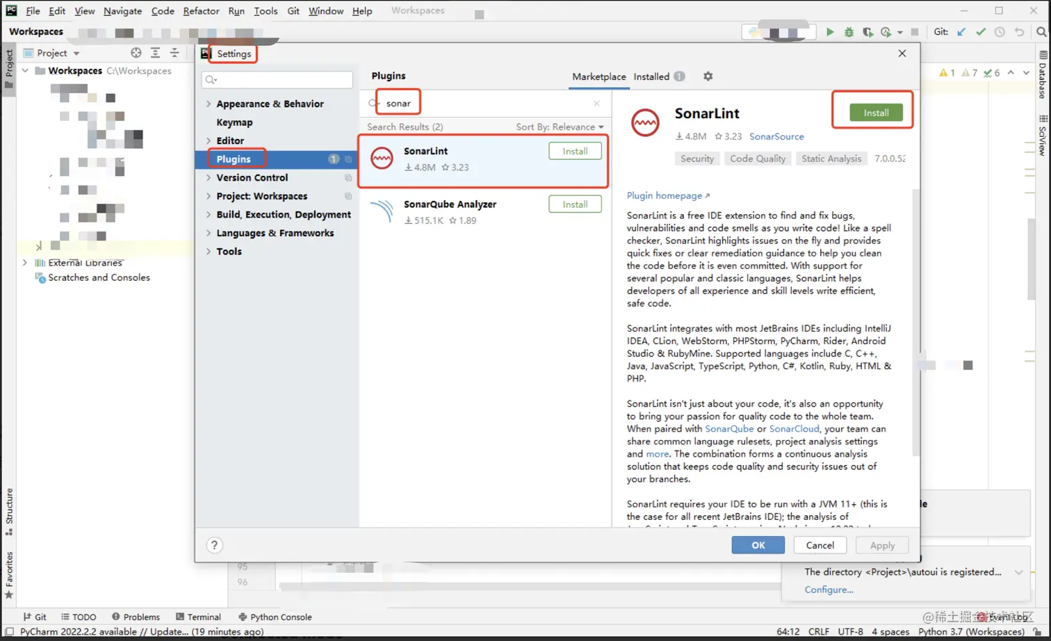This screenshot has height=641, width=1051.
Task: Open Database tool window on right edge
Action: pyautogui.click(x=1043, y=74)
